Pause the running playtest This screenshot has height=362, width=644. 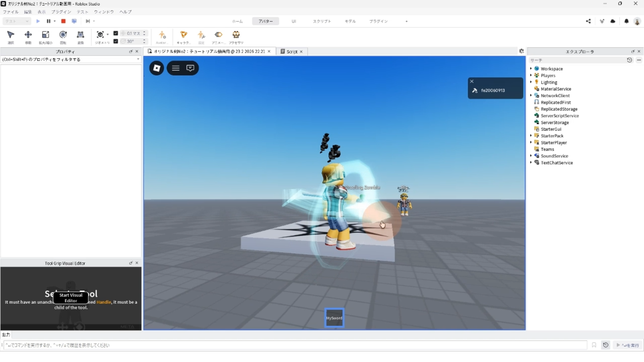pyautogui.click(x=48, y=21)
